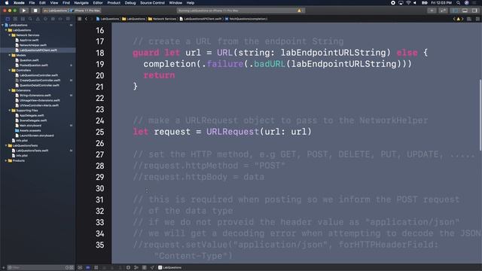Click the editor vertical scrollbar
Viewport: 482px width, 271px height.
pos(480,115)
